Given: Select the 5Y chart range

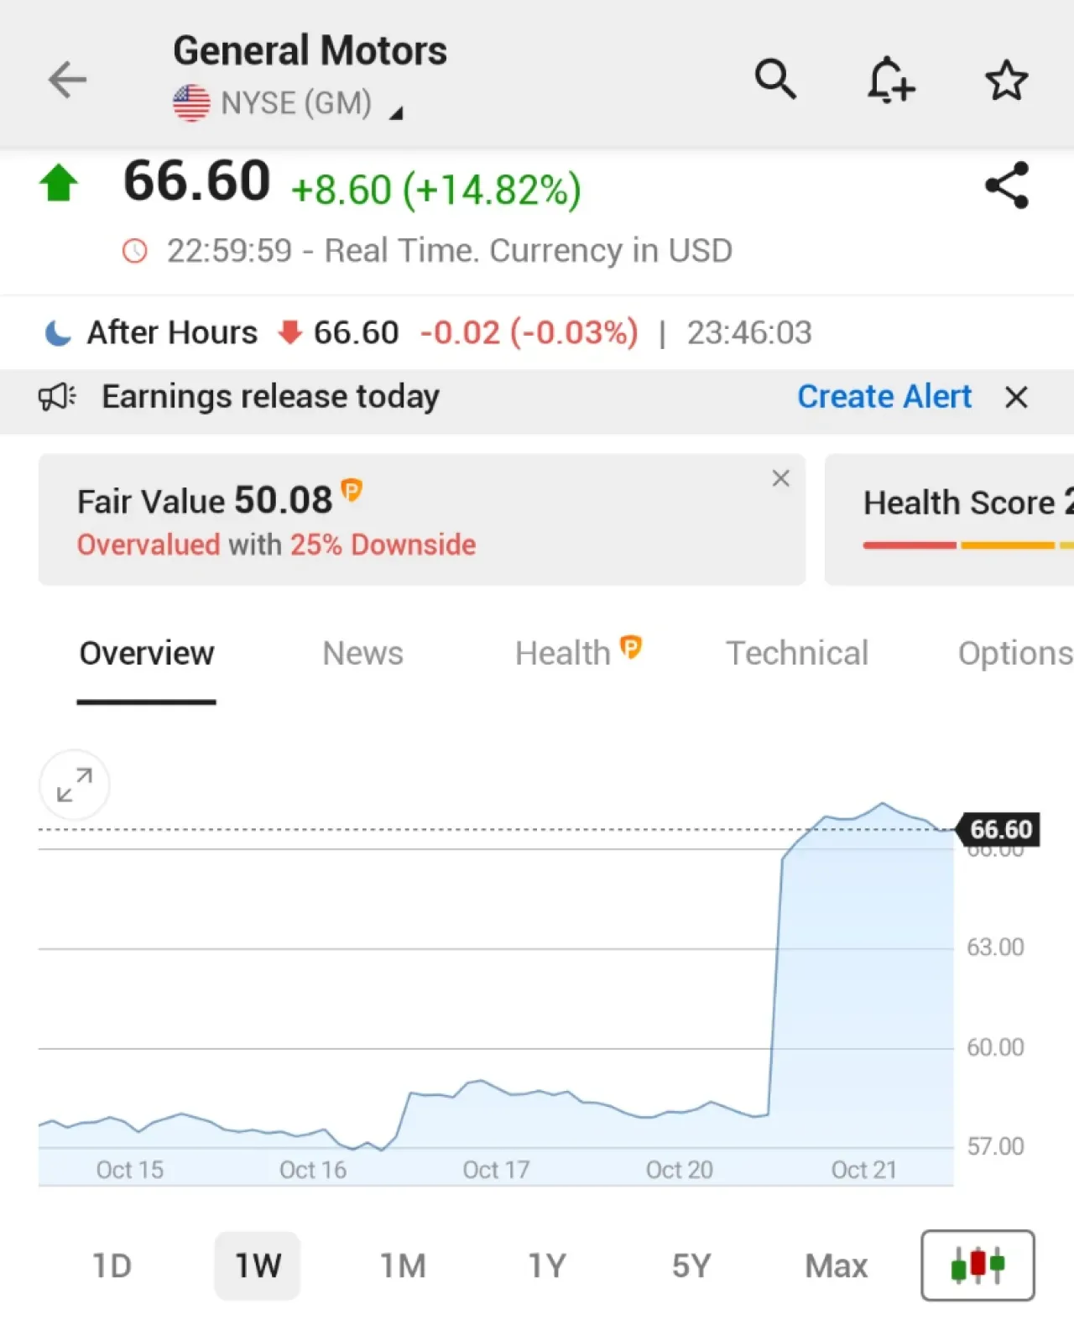Looking at the screenshot, I should tap(691, 1265).
